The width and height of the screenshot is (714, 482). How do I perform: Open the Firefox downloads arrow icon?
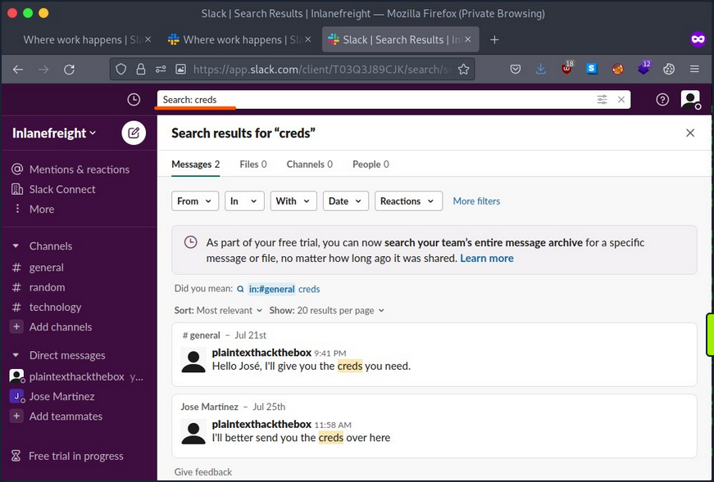[540, 70]
